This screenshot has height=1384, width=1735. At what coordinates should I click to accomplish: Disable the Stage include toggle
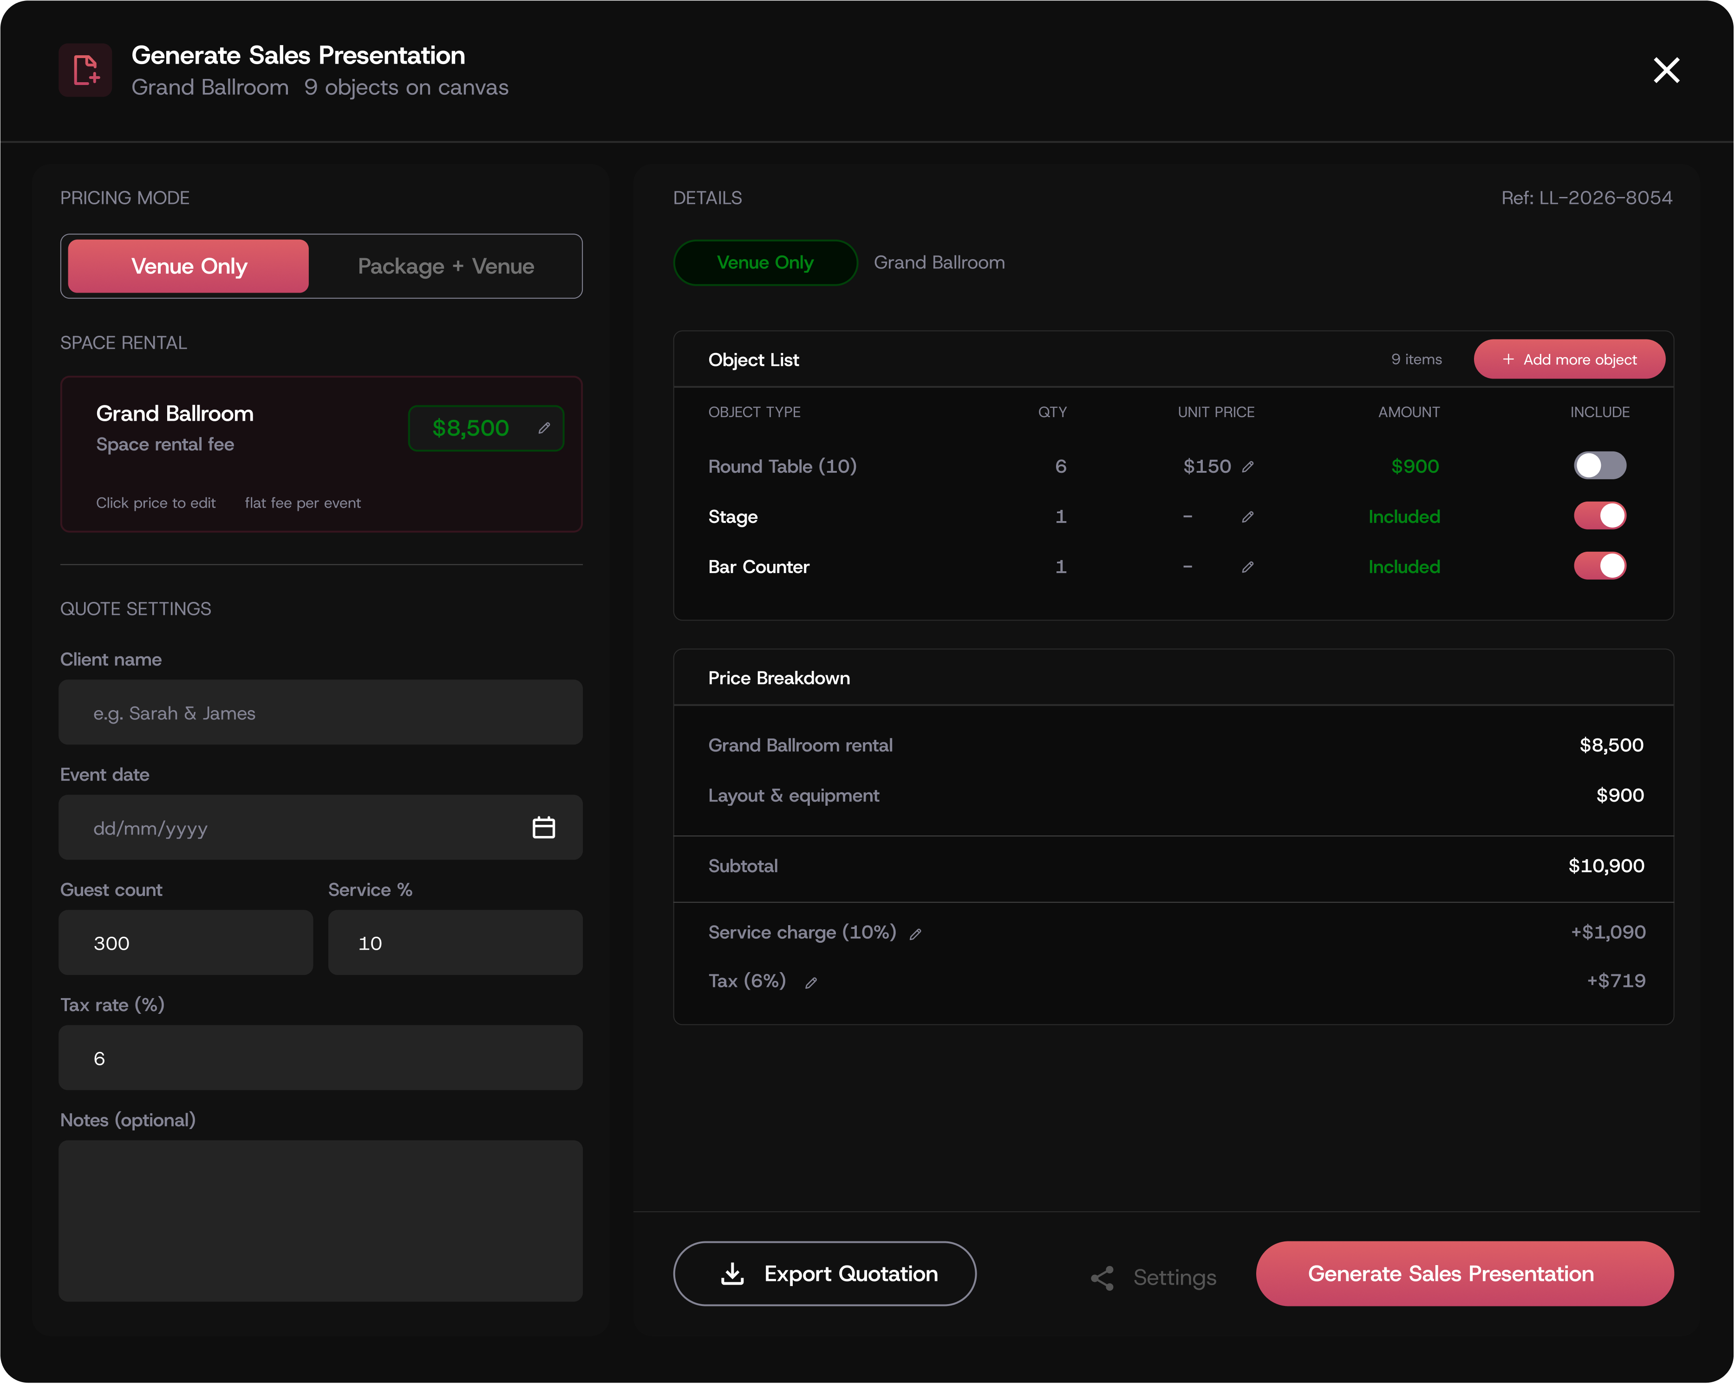pyautogui.click(x=1600, y=516)
